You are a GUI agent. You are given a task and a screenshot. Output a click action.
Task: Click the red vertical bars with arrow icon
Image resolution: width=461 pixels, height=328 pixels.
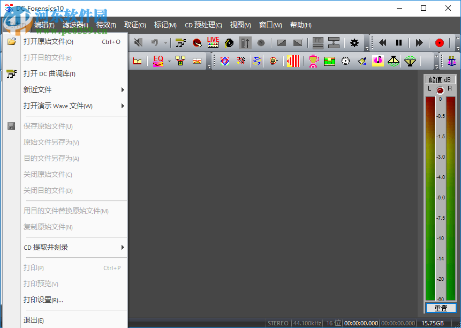[293, 61]
